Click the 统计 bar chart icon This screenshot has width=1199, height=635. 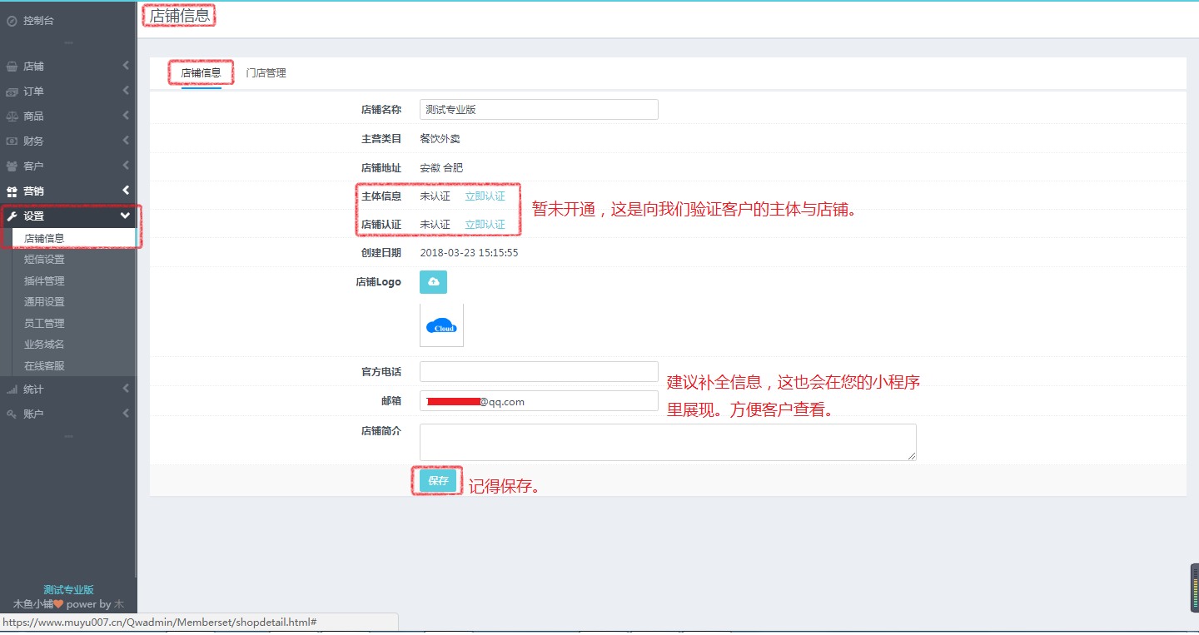point(12,389)
